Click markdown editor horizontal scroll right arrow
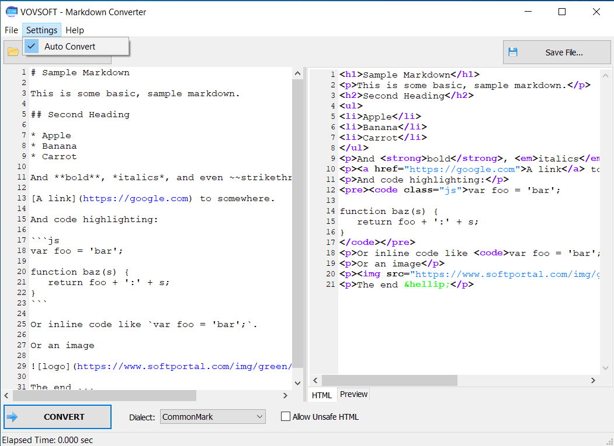Image resolution: width=614 pixels, height=446 pixels. (285, 396)
